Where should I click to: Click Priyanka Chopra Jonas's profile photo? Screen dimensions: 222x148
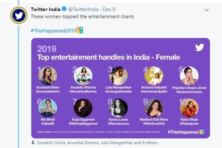pyautogui.click(x=189, y=75)
